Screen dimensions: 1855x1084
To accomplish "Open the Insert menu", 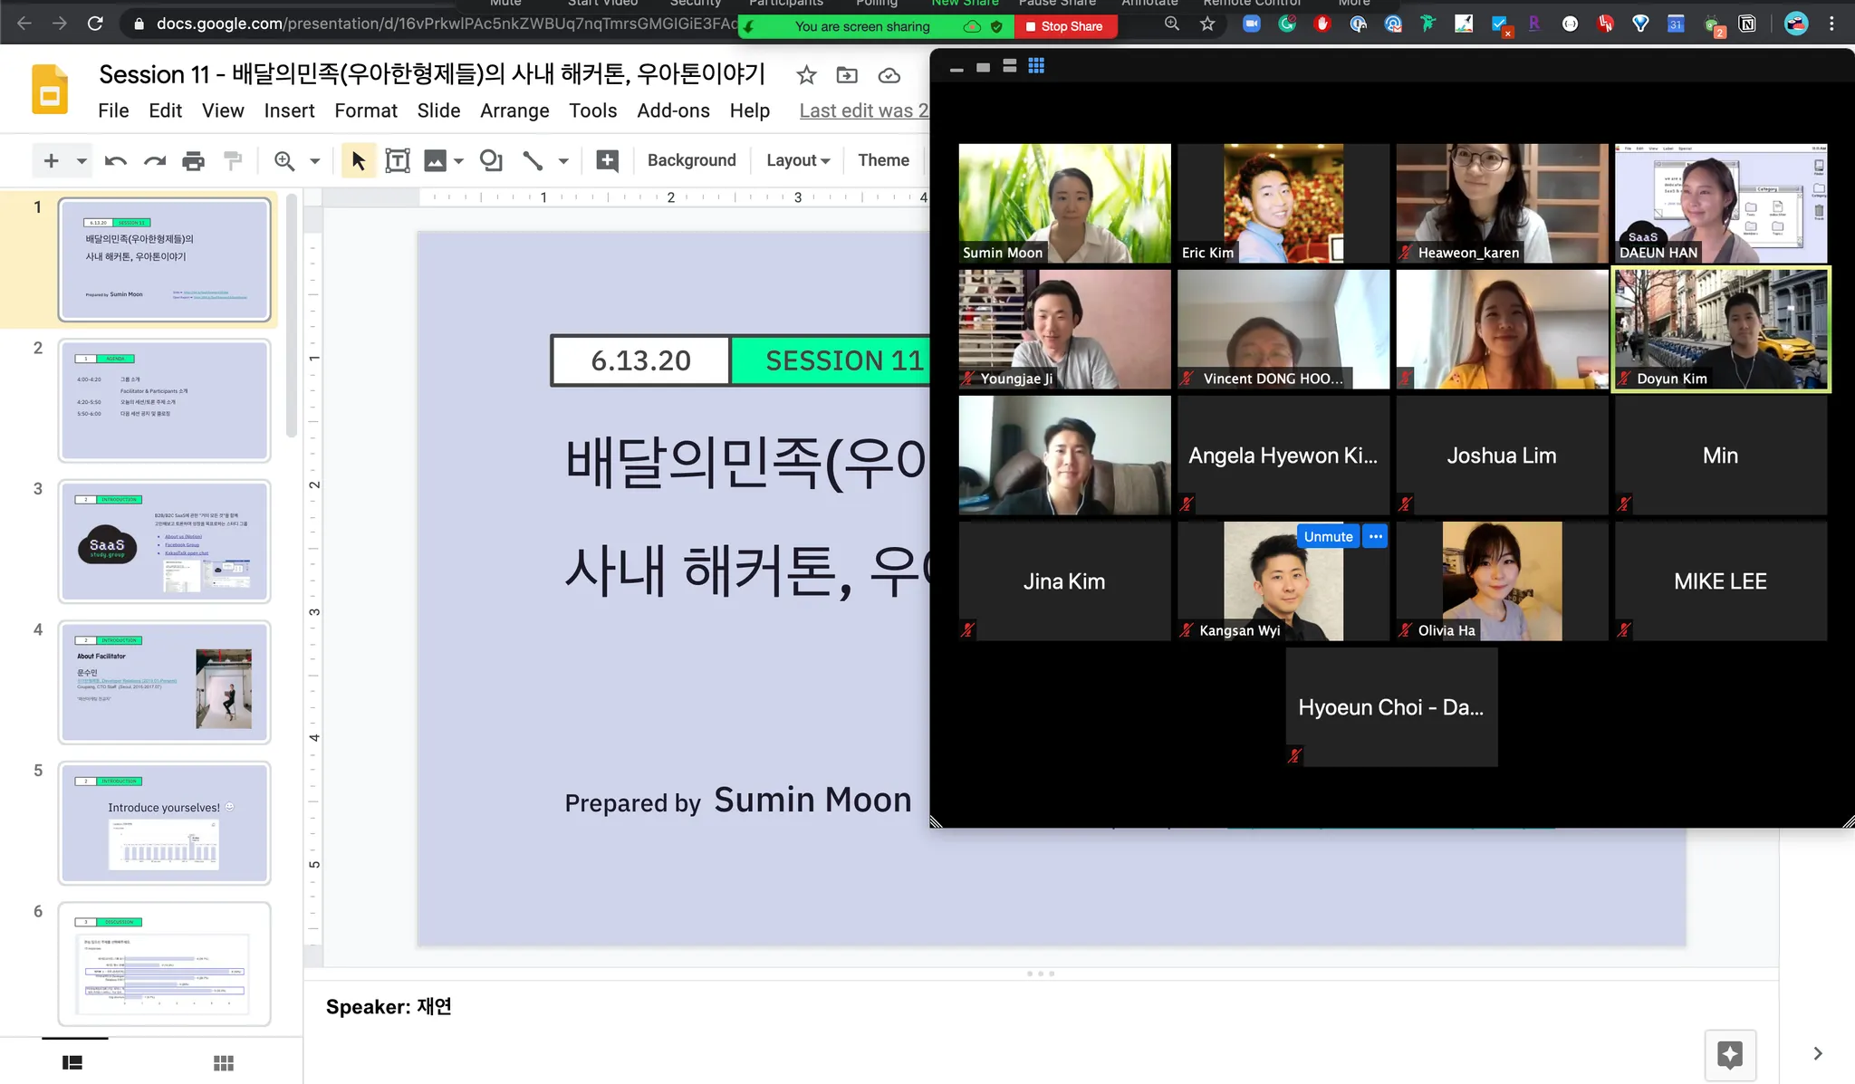I will coord(289,110).
